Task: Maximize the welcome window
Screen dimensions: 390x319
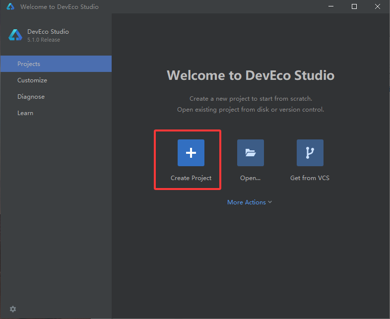Action: [x=354, y=6]
